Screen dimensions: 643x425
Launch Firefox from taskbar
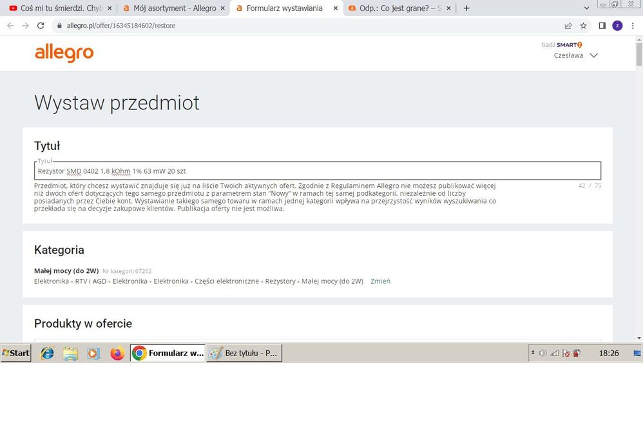point(117,353)
